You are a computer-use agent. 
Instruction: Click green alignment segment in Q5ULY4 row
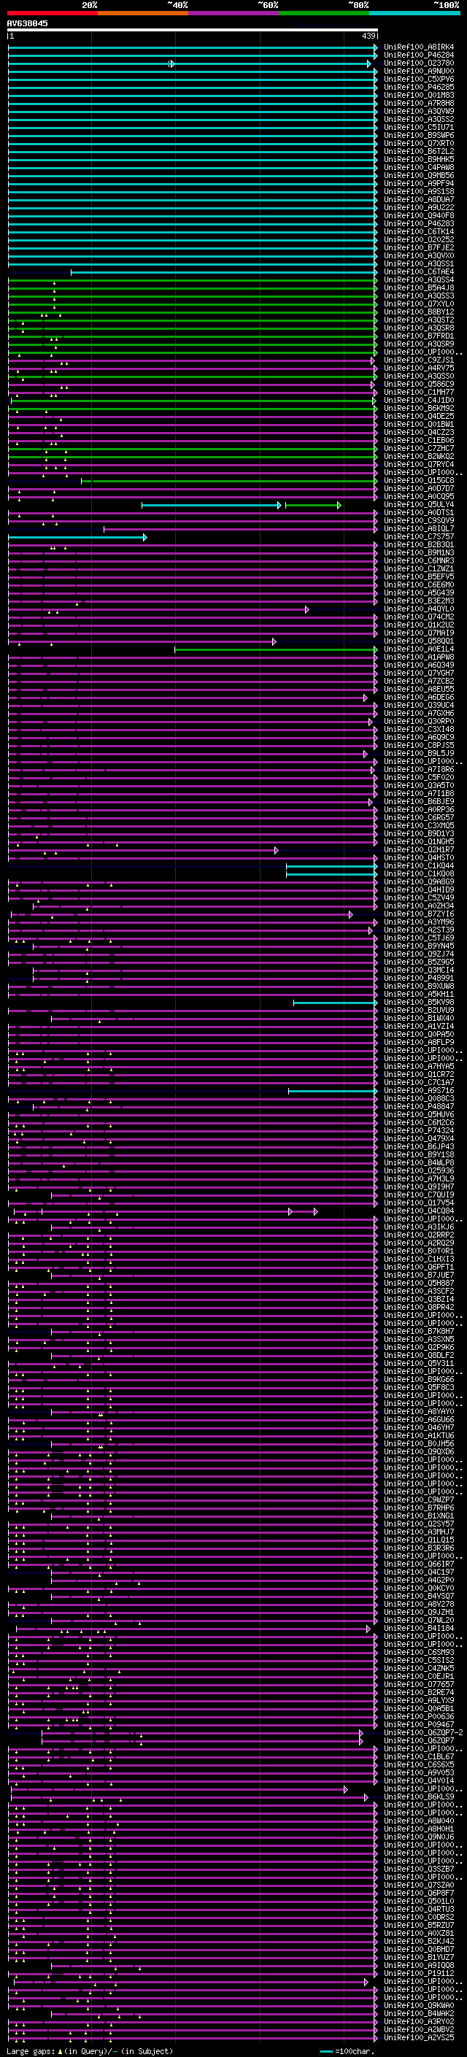tap(313, 505)
